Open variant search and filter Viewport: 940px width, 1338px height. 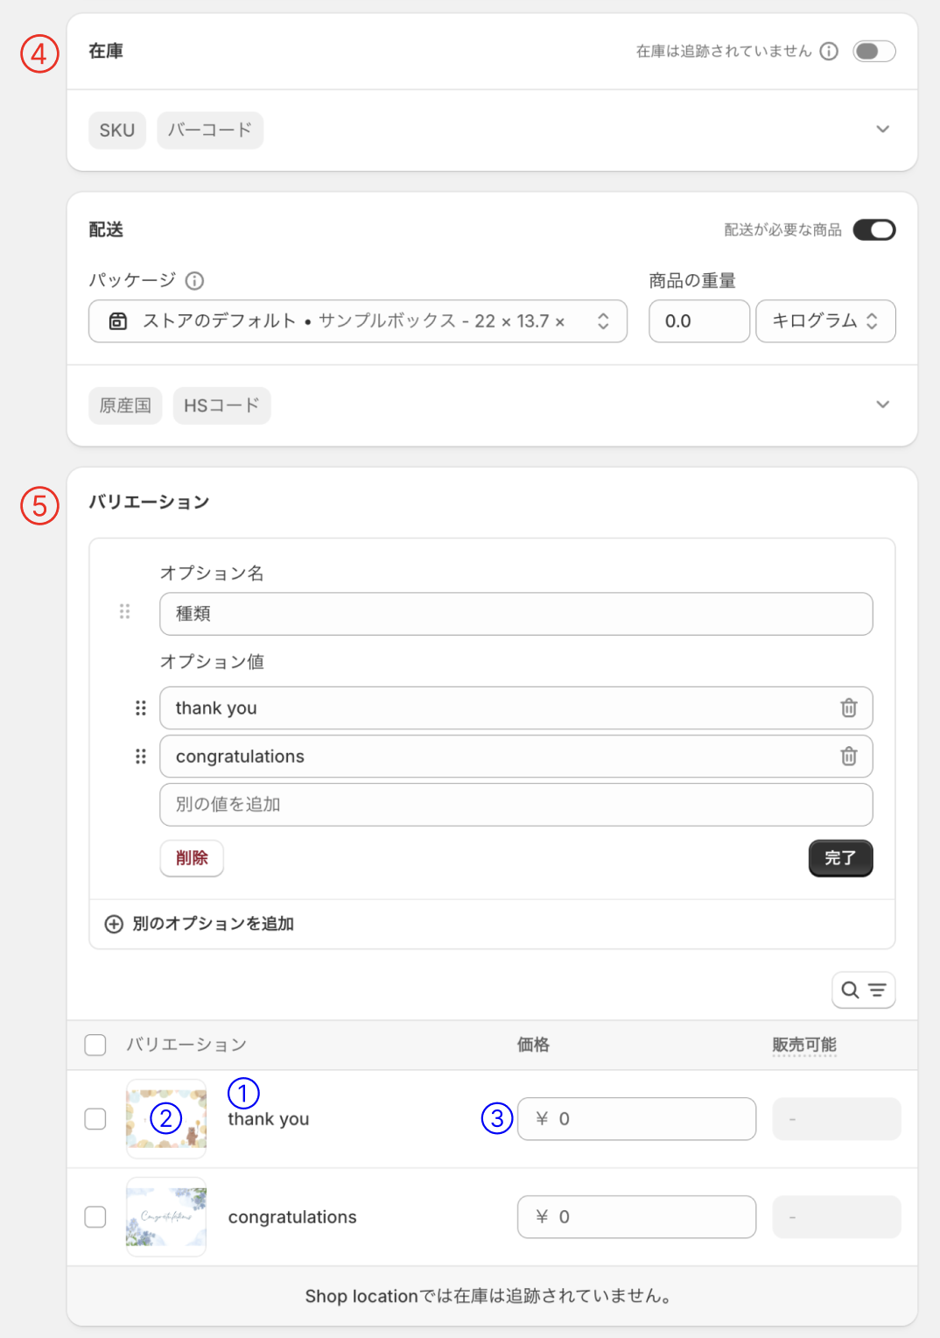(x=863, y=990)
